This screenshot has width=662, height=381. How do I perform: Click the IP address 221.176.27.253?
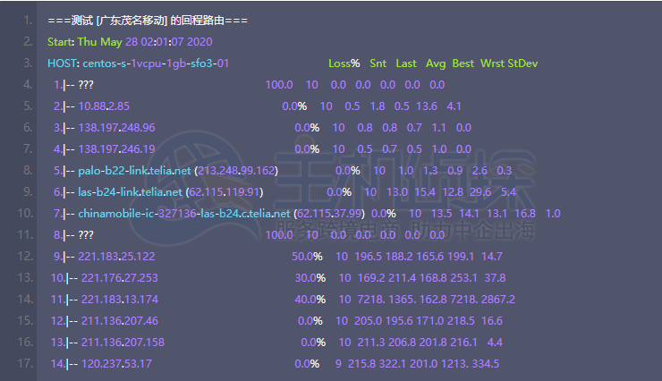coord(119,278)
